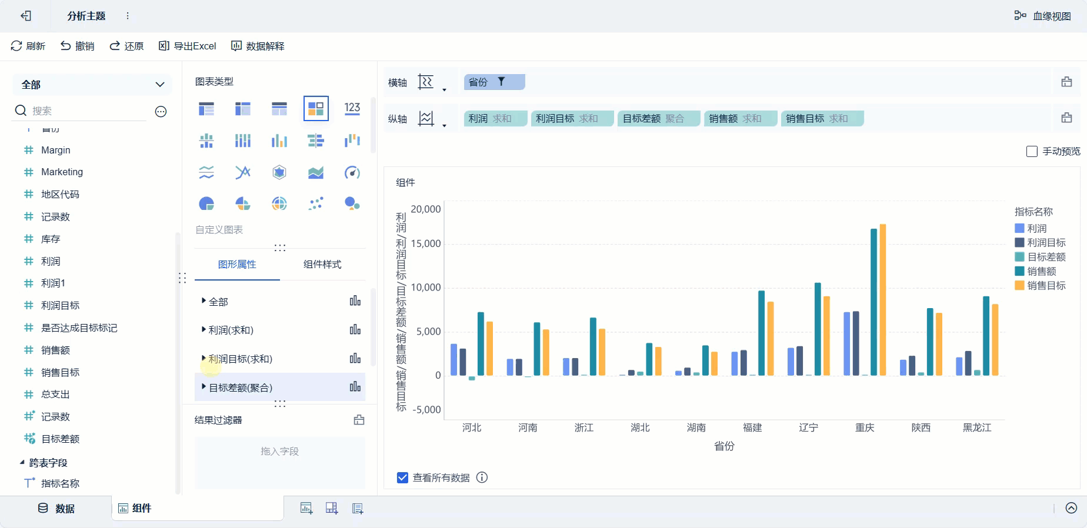Select the gauge dashboard chart icon
1087x528 pixels.
352,172
